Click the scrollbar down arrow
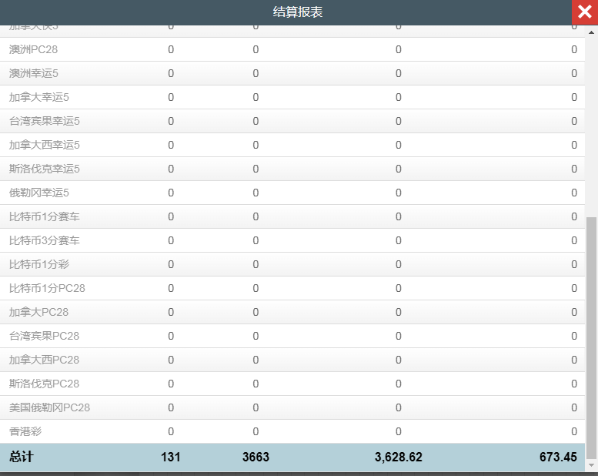598x476 pixels. coord(591,465)
